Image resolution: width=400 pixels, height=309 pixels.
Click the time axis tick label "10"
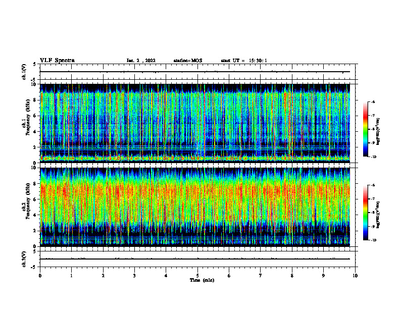tap(355, 276)
